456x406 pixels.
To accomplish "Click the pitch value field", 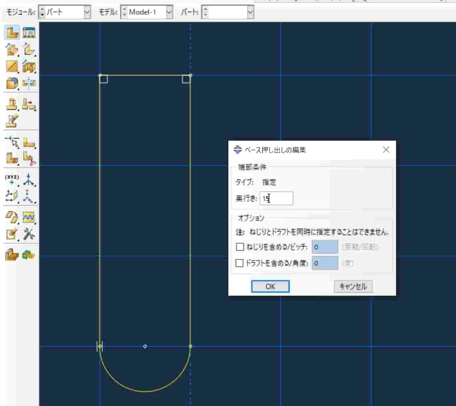I will 325,247.
